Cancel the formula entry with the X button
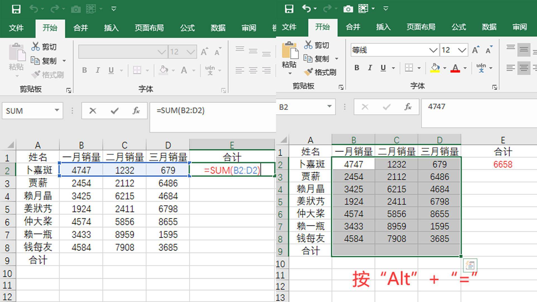This screenshot has height=302, width=537. (x=365, y=107)
